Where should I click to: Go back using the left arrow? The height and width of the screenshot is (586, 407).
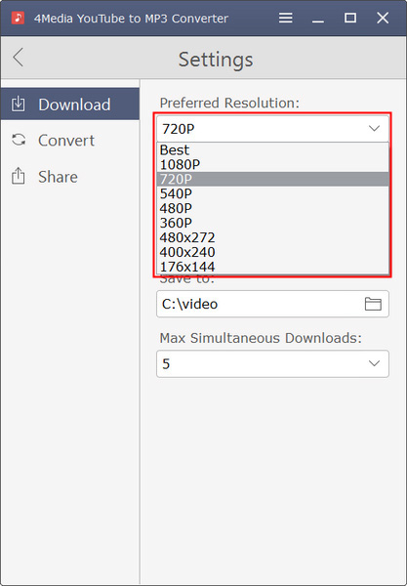[x=18, y=58]
